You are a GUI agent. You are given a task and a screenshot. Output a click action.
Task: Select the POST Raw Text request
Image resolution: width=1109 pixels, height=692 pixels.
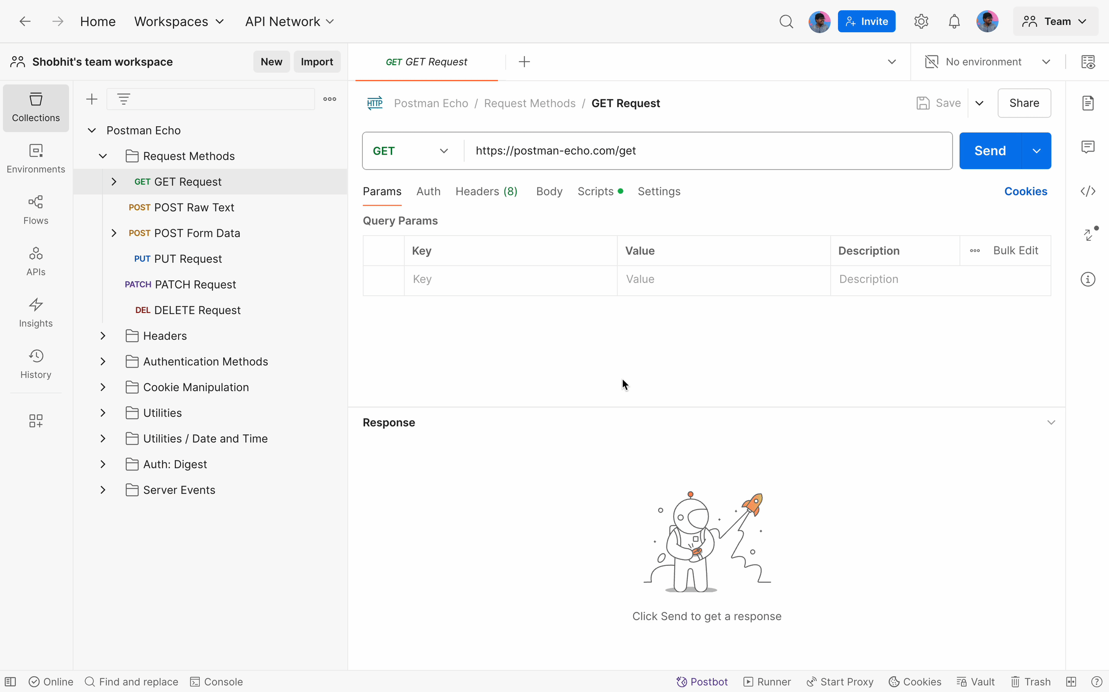(x=194, y=207)
